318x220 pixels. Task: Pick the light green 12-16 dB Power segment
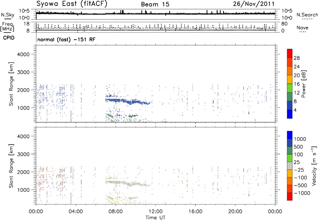290,88
